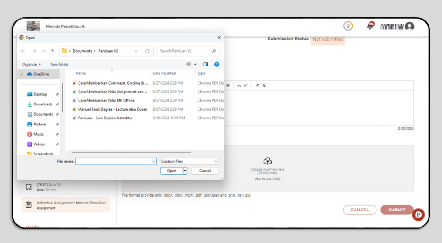The image size is (442, 243).
Task: Expand the file name history dropdown
Action: point(154,162)
